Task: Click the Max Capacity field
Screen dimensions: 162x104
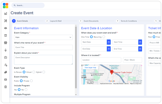Action: pos(155,63)
